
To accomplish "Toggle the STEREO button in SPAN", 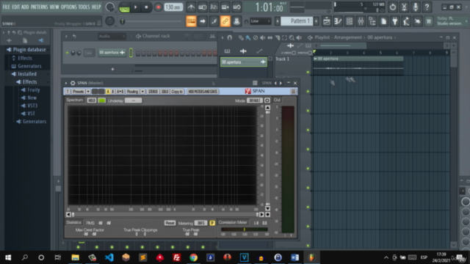I will 153,91.
